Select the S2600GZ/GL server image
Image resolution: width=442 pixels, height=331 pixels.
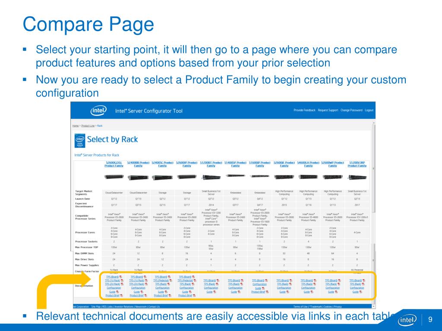[x=114, y=177]
